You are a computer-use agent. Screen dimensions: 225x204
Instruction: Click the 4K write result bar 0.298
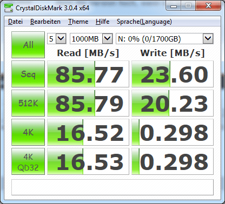click(173, 132)
